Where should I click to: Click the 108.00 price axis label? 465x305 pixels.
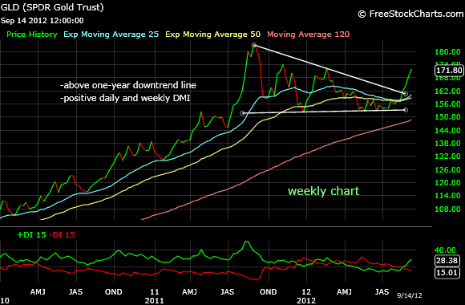[447, 209]
